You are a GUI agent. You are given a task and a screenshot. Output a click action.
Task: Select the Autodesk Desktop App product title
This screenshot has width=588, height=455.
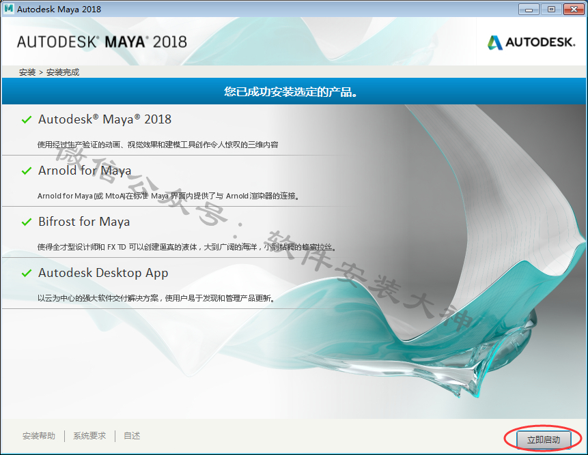tap(103, 273)
